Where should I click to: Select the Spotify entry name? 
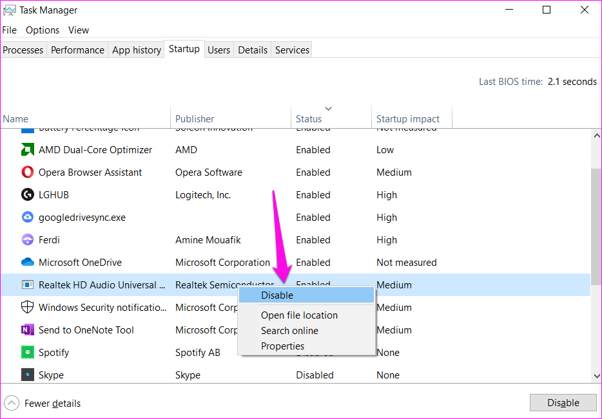click(x=53, y=352)
